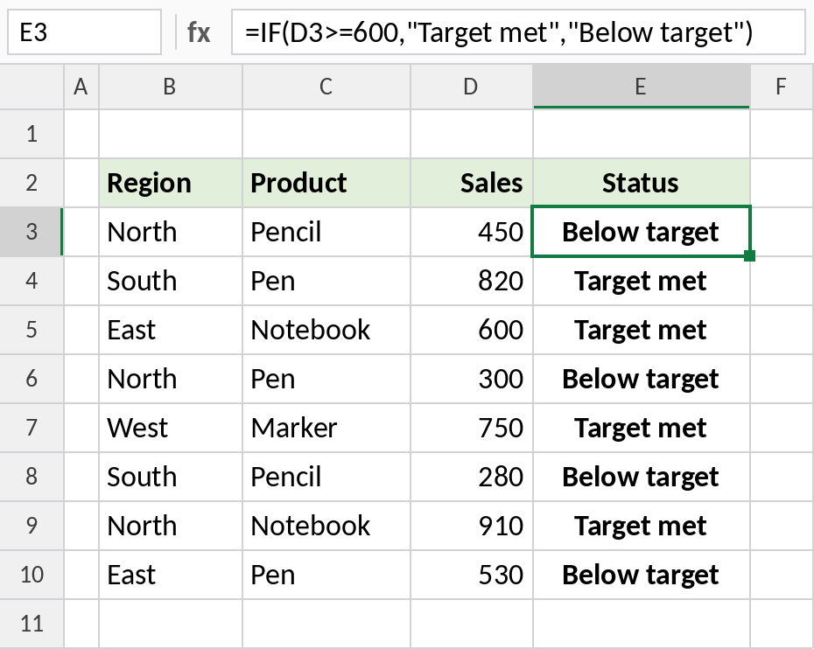Click the Name Box showing E3
The height and width of the screenshot is (649, 814).
tap(84, 32)
